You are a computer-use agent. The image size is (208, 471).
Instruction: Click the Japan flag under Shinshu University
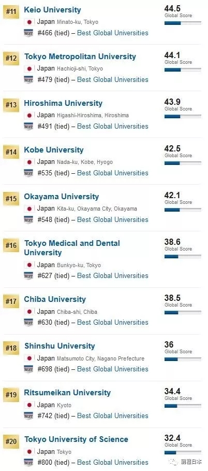click(29, 358)
